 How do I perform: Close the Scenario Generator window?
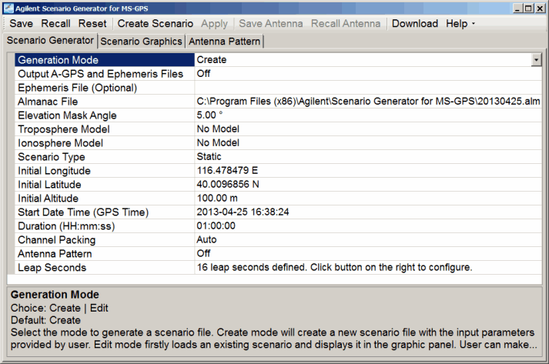pyautogui.click(x=540, y=8)
